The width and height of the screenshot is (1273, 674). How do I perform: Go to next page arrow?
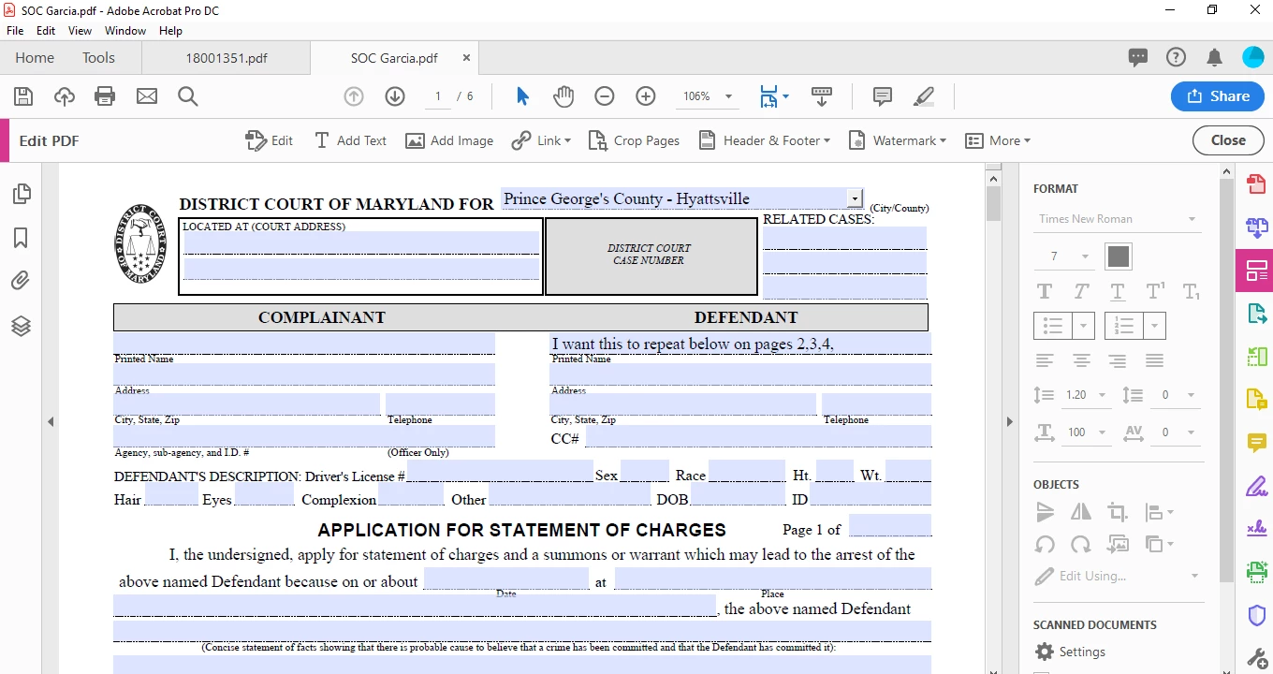point(395,96)
